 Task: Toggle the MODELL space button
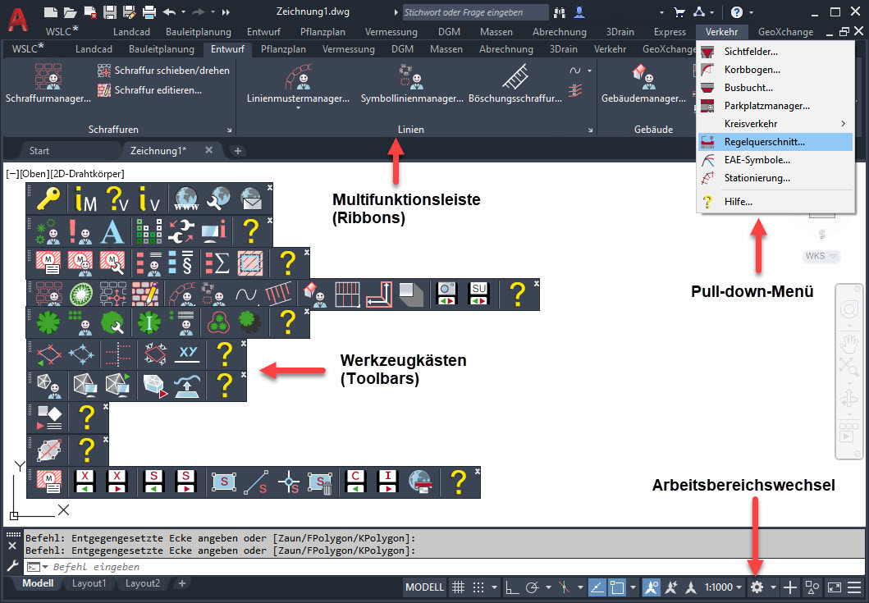coord(425,587)
